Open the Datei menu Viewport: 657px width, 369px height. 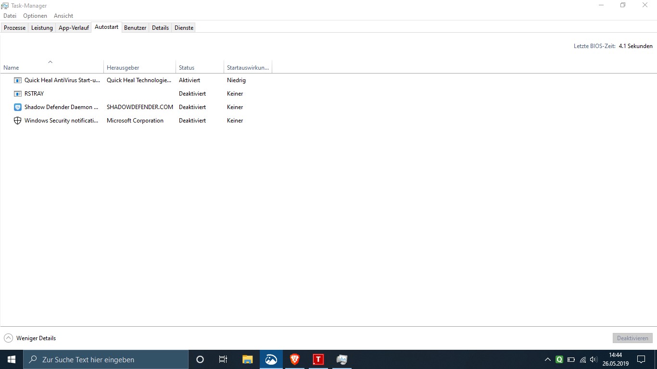click(10, 16)
